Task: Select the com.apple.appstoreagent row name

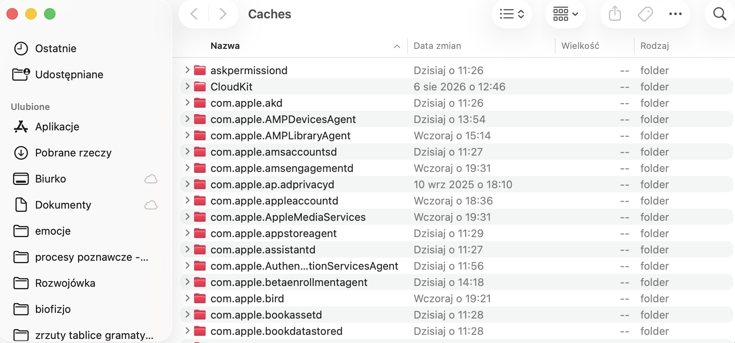Action: tap(273, 233)
